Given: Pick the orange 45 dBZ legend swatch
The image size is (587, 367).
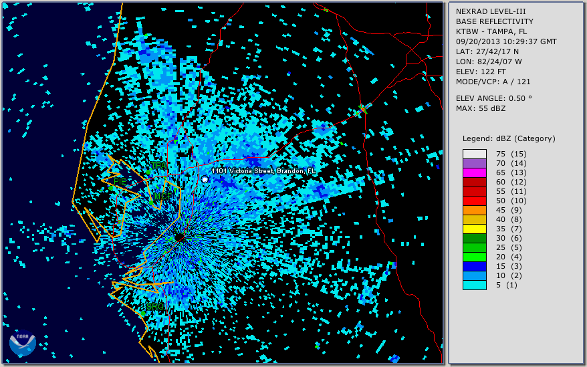Looking at the screenshot, I should click(x=474, y=210).
